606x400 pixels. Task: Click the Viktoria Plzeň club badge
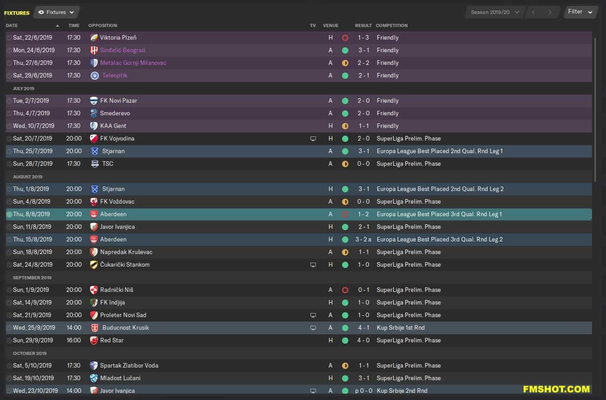point(94,38)
